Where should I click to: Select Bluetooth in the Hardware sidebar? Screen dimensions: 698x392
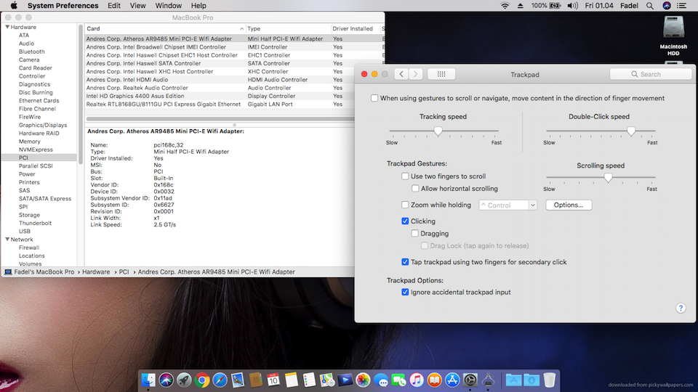(31, 52)
